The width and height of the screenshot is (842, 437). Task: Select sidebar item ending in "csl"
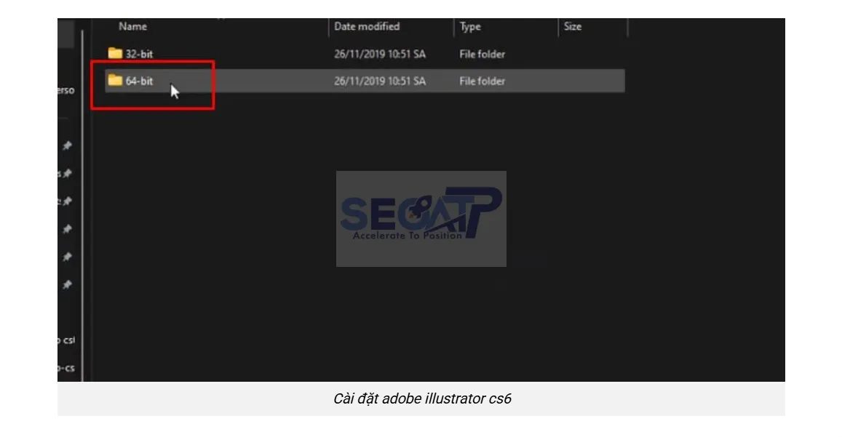click(66, 340)
